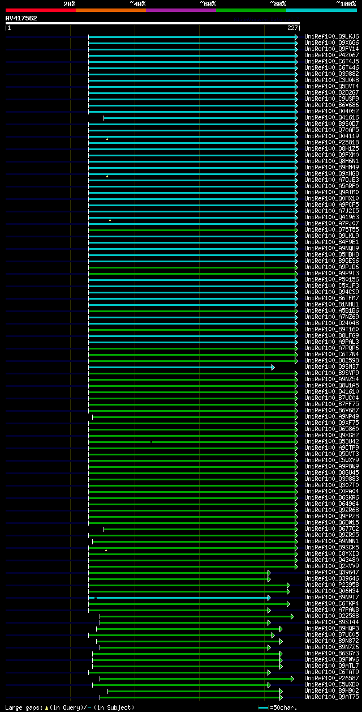Select the UniRef100_Q9FY14 label

[331, 49]
